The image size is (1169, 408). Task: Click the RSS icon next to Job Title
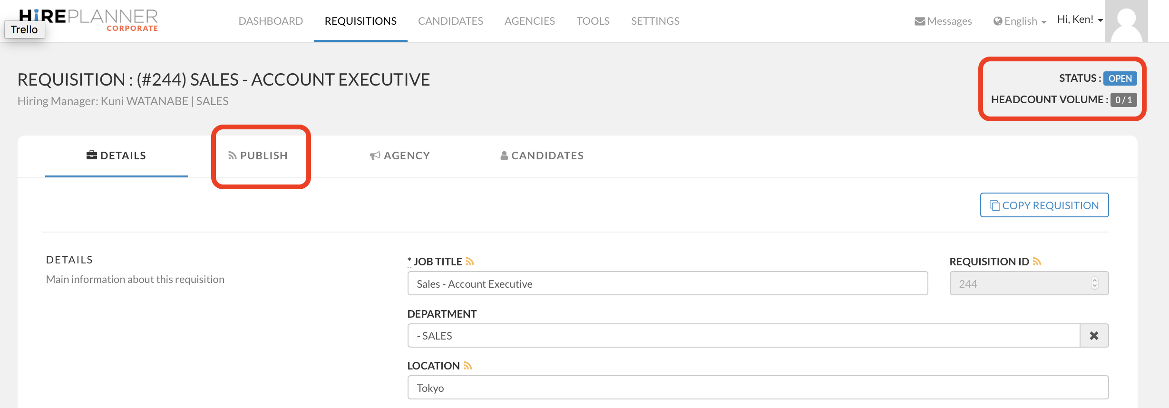[470, 262]
